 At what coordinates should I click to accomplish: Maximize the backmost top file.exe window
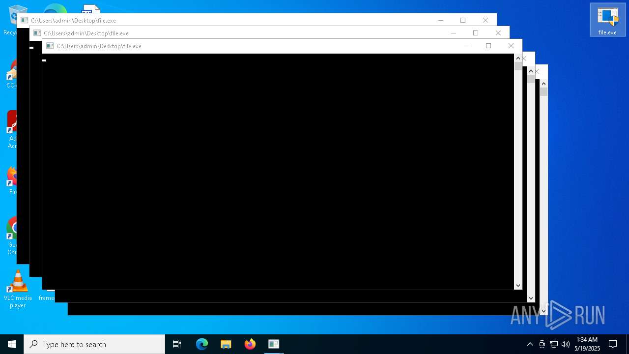(463, 20)
